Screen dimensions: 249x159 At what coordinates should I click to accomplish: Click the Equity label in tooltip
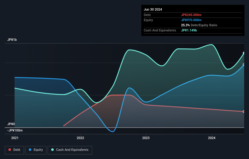(148, 20)
